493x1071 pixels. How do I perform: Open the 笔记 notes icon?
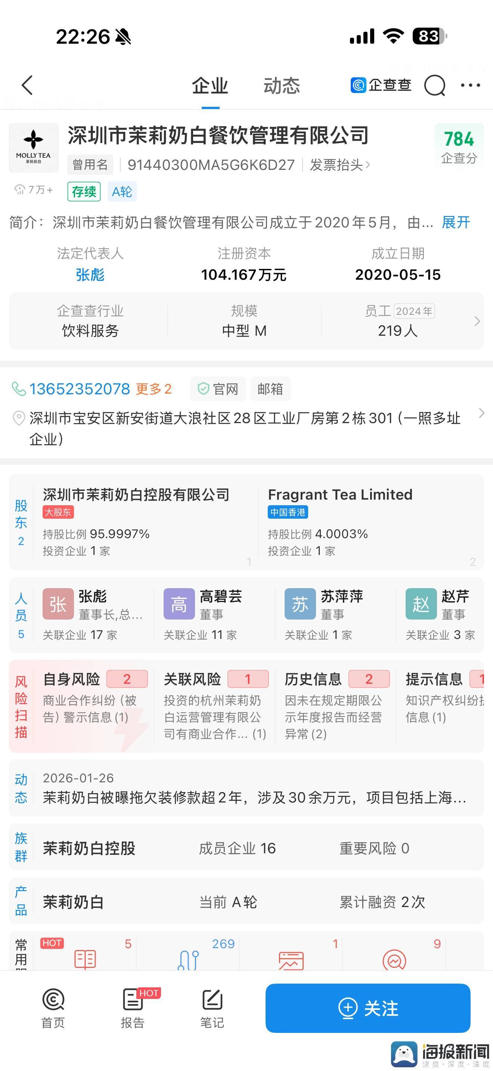212,1008
